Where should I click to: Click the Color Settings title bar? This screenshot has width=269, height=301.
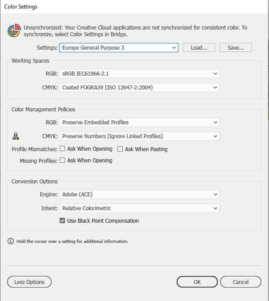pos(134,7)
